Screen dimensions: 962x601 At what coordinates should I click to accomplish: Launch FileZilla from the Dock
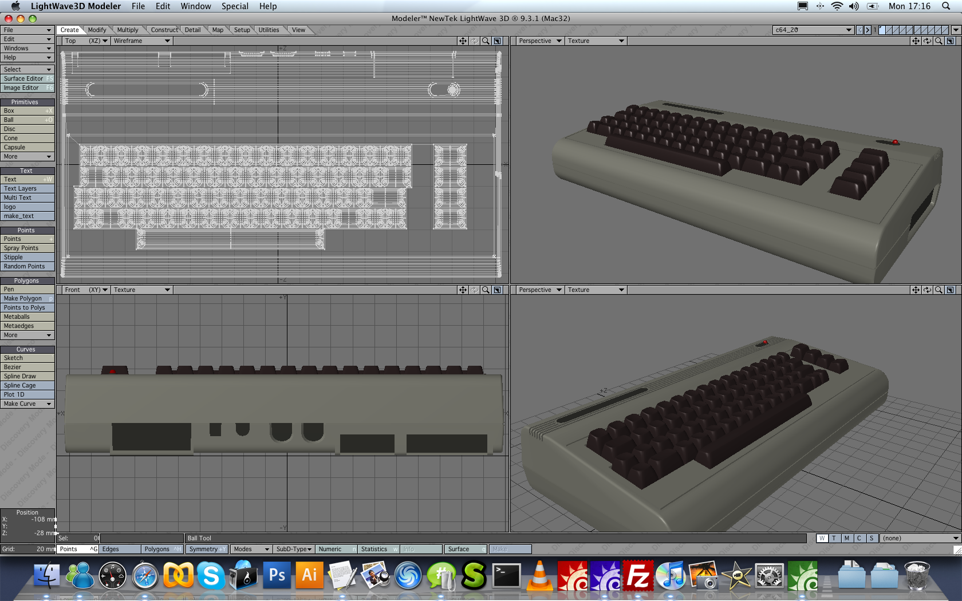tap(638, 575)
